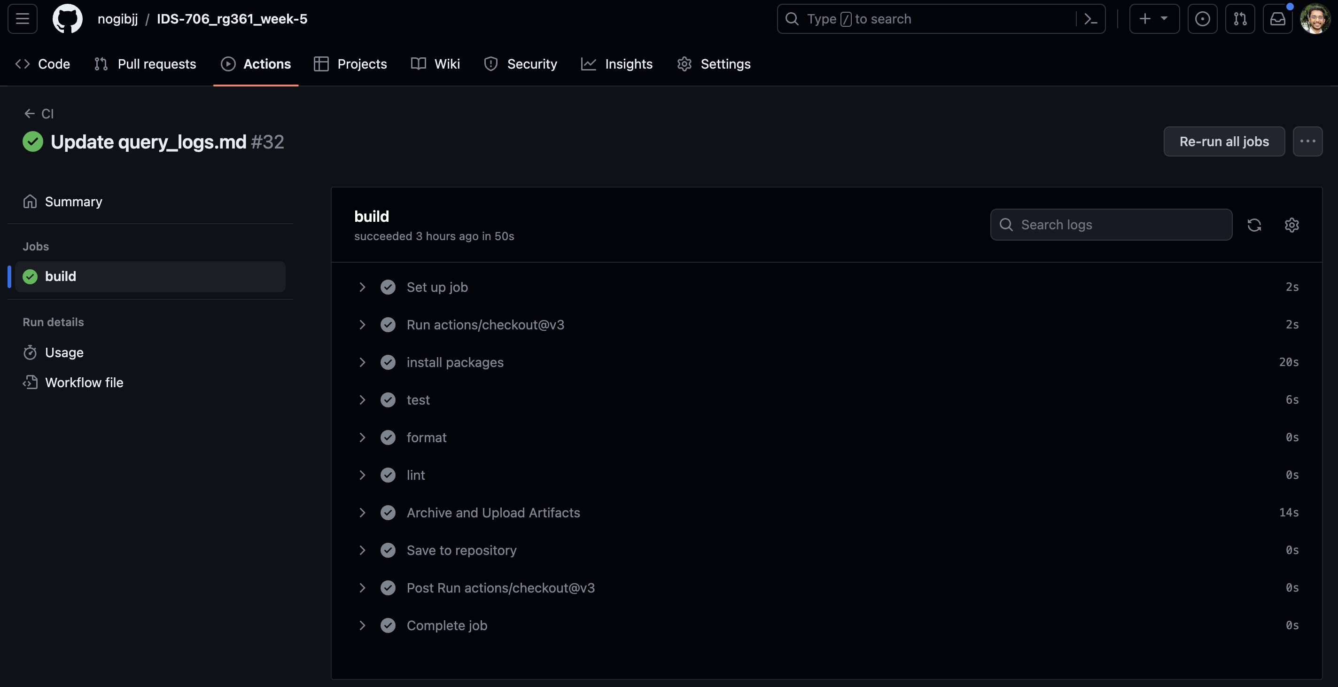This screenshot has height=687, width=1338.
Task: Expand the Archive and Upload Artifacts step
Action: 362,513
